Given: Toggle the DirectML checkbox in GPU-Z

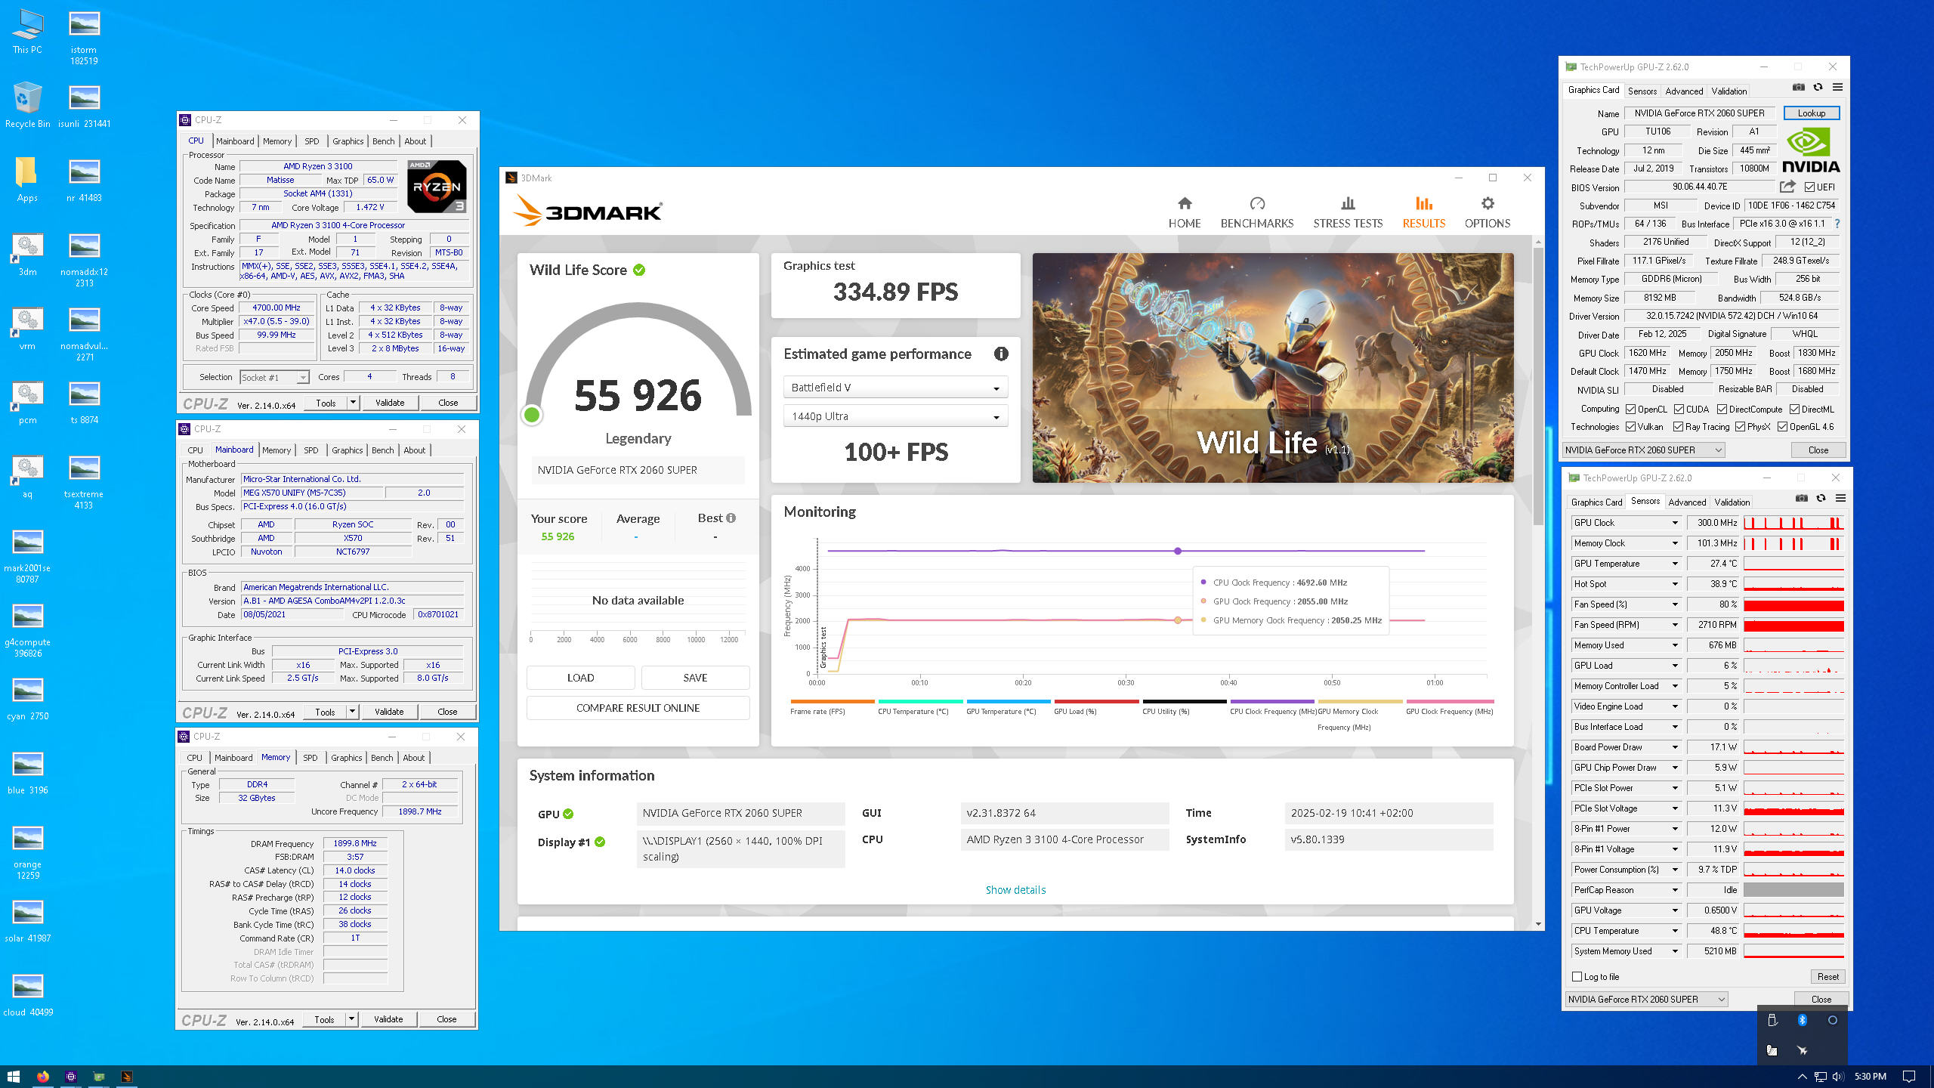Looking at the screenshot, I should 1794,410.
